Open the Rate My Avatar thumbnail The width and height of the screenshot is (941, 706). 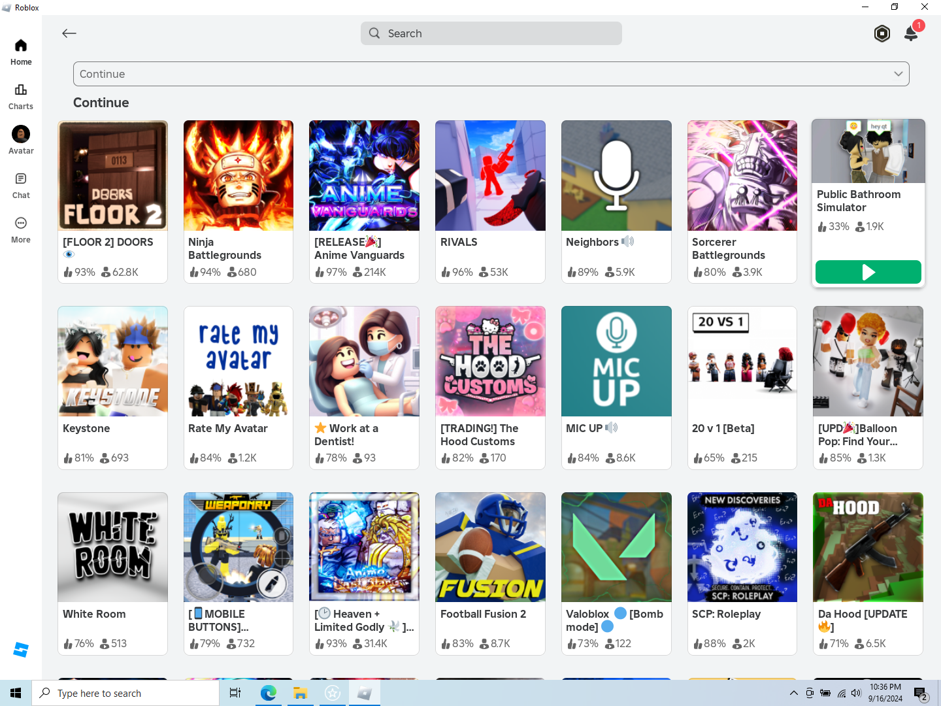point(239,361)
